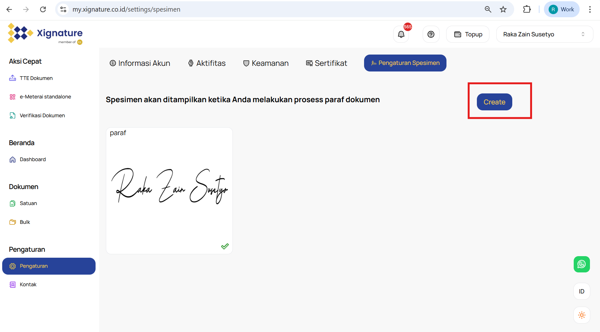This screenshot has width=600, height=332.
Task: Switch to the Keamanan tab
Action: click(x=266, y=63)
